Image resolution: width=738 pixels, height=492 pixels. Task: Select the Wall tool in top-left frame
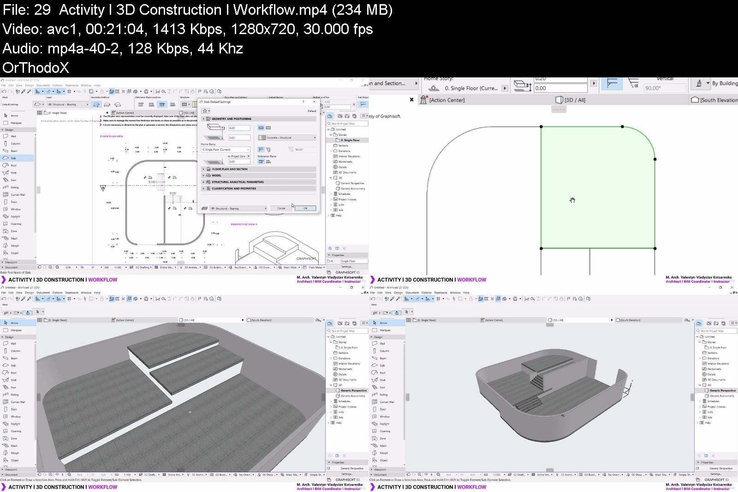click(13, 136)
